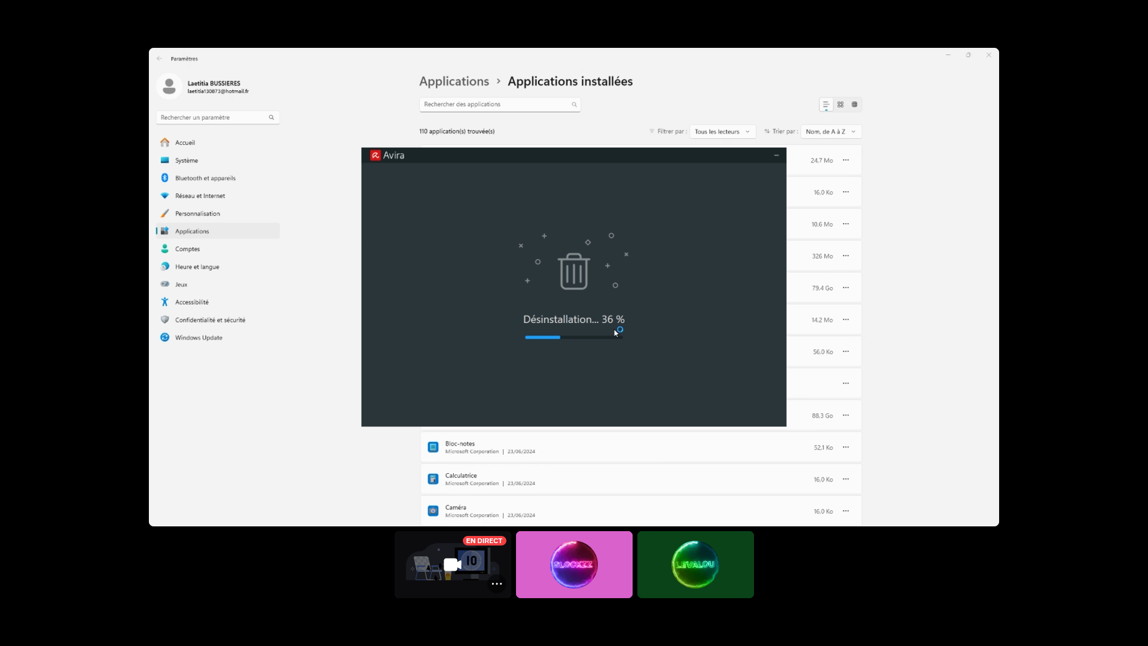Go back using the Paramètres back arrow
Viewport: 1148px width, 646px height.
[x=160, y=59]
